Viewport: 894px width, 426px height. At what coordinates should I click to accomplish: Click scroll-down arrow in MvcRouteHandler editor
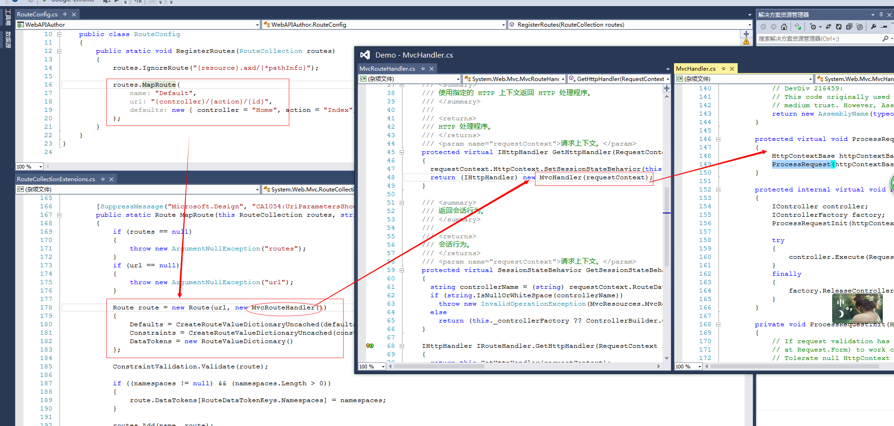pos(667,358)
